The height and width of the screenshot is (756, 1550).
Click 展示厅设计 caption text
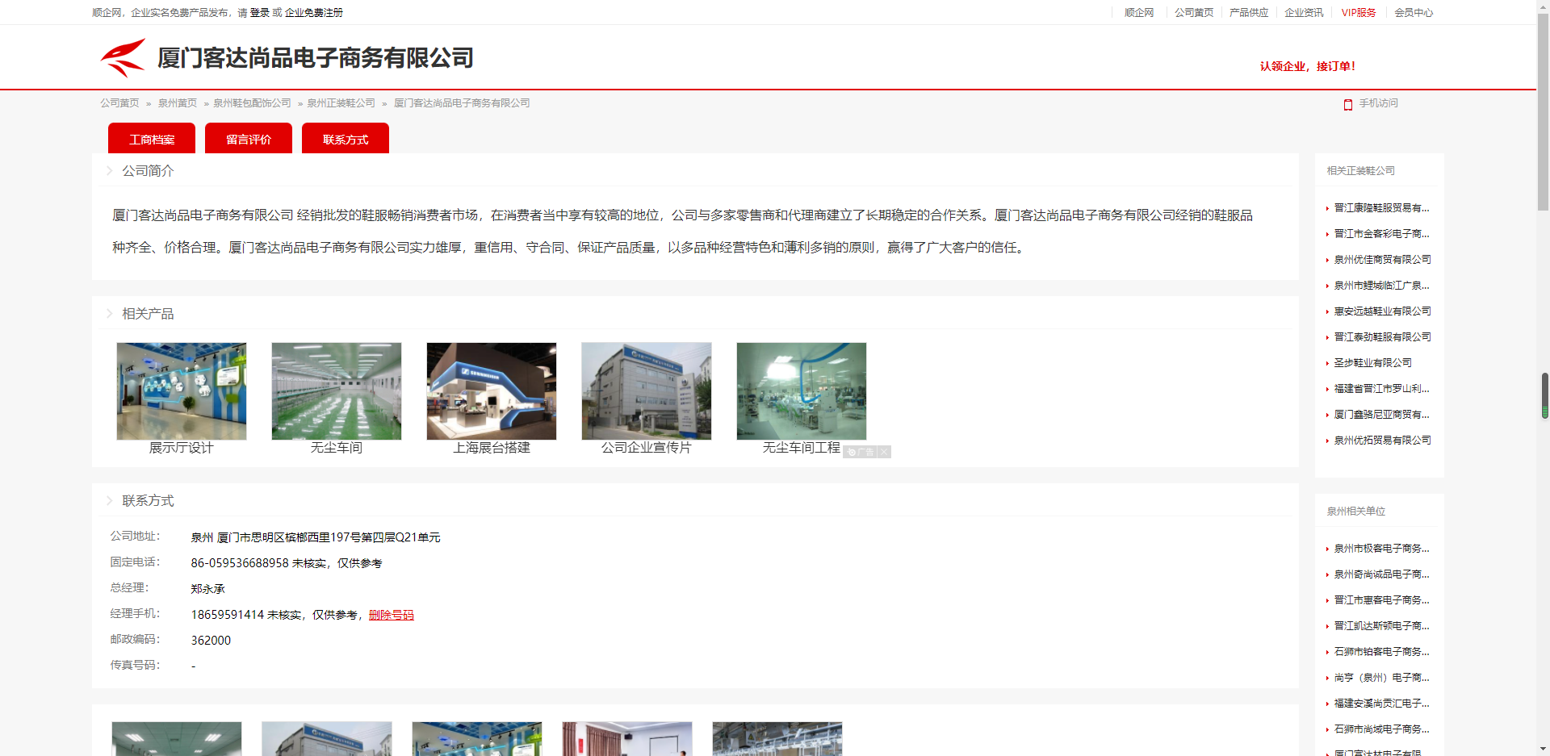[182, 448]
